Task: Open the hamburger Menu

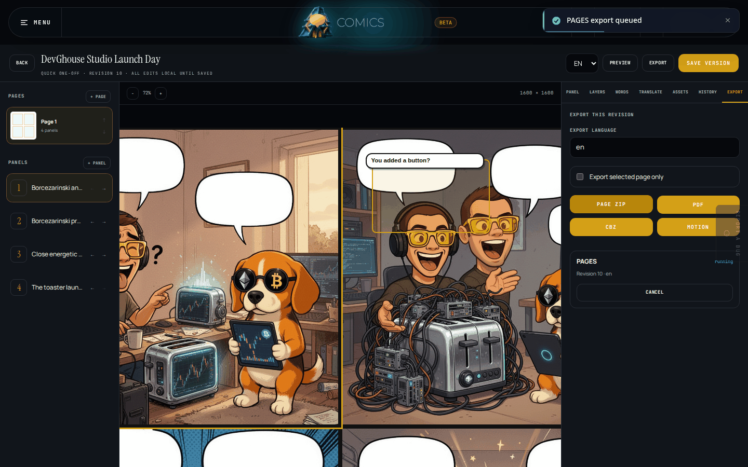Action: pos(35,22)
